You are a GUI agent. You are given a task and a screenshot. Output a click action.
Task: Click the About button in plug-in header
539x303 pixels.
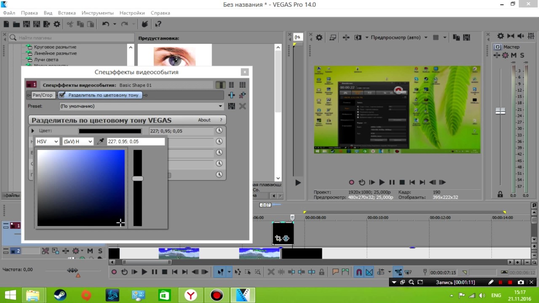[x=204, y=120]
